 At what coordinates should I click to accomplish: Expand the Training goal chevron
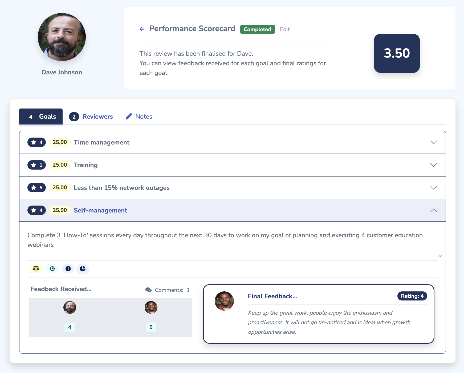[434, 165]
